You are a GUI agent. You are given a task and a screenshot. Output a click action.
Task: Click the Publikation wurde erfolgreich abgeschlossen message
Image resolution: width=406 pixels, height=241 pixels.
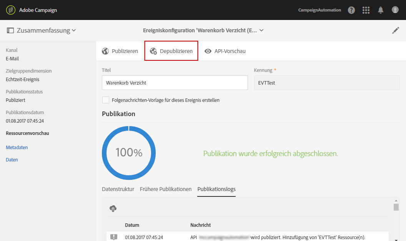(271, 153)
